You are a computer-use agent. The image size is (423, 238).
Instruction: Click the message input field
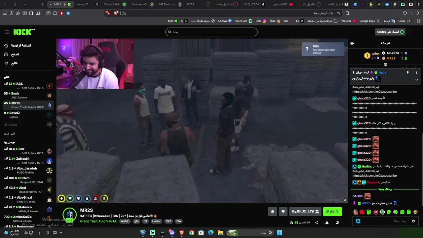(x=385, y=221)
